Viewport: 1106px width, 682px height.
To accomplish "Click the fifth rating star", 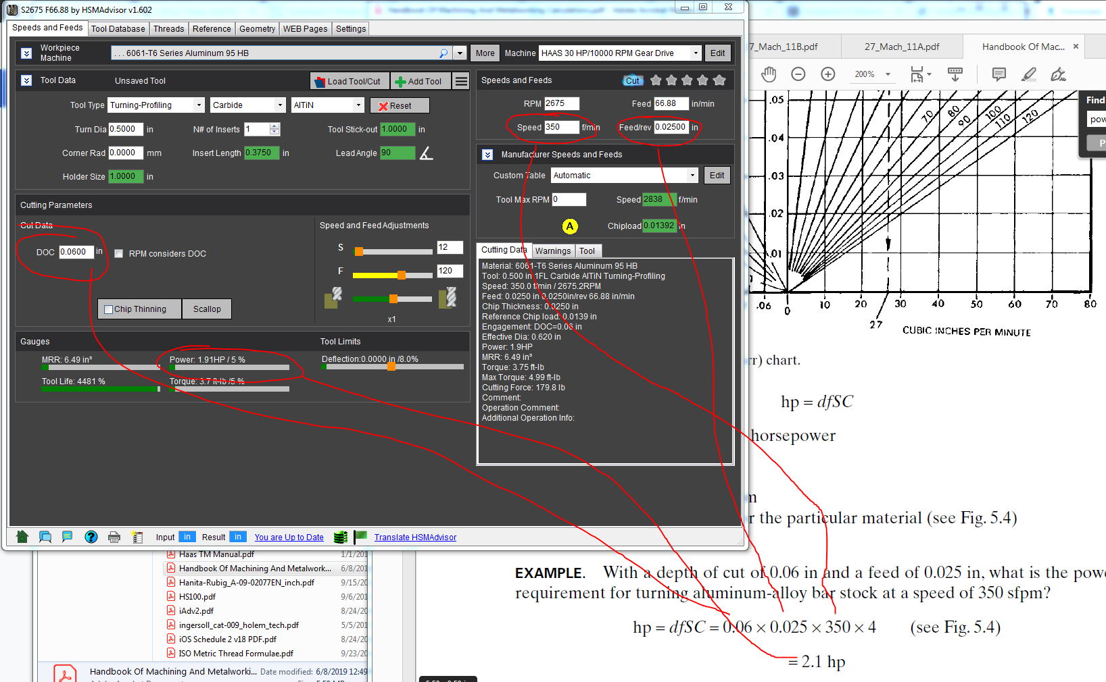I will point(719,80).
